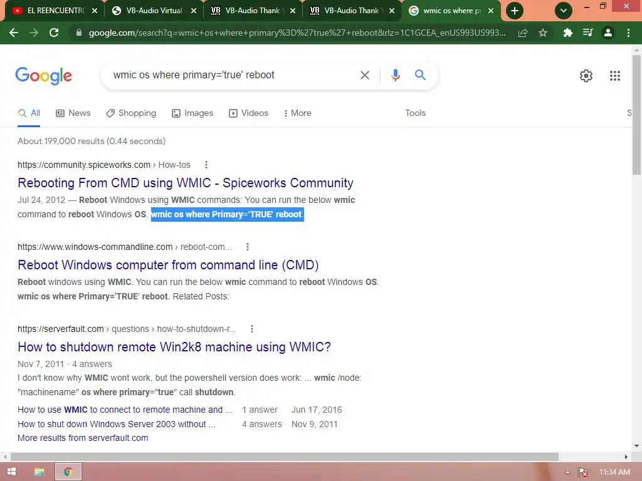Open the Google apps grid

click(614, 76)
